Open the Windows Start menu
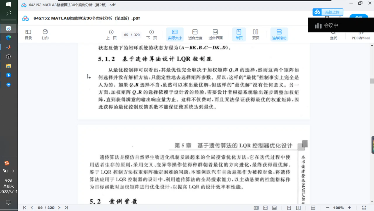 point(9,4)
